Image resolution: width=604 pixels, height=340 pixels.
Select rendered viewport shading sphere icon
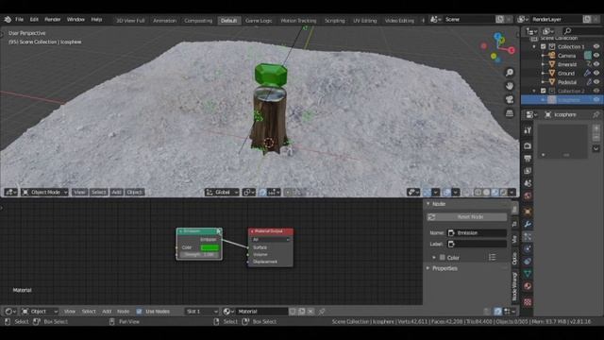tap(503, 192)
